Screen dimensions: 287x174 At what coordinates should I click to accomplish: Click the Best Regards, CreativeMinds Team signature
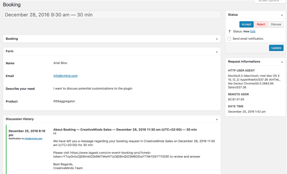[68, 166]
